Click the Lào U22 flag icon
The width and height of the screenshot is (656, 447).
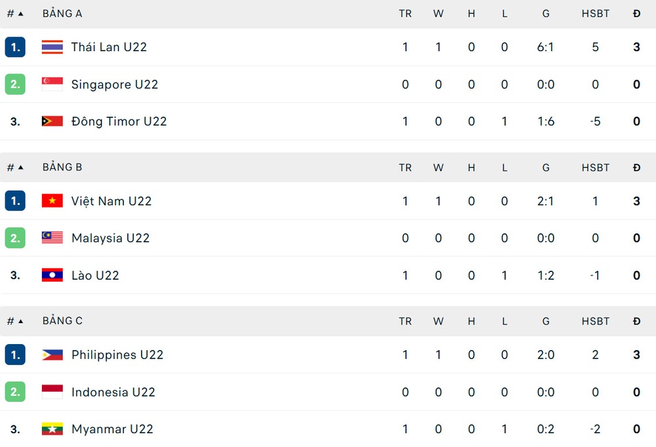pyautogui.click(x=52, y=275)
